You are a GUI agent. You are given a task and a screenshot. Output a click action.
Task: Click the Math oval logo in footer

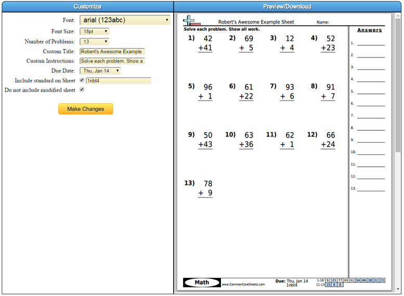tap(202, 282)
